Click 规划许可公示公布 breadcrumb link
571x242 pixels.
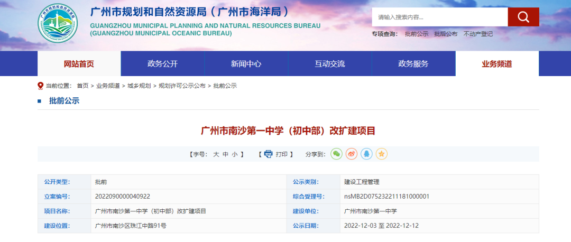click(182, 86)
